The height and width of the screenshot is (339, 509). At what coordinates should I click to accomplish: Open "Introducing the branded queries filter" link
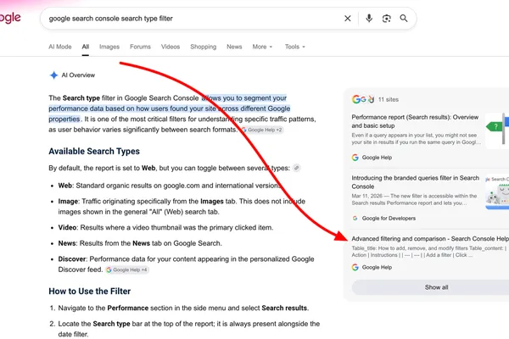(415, 182)
